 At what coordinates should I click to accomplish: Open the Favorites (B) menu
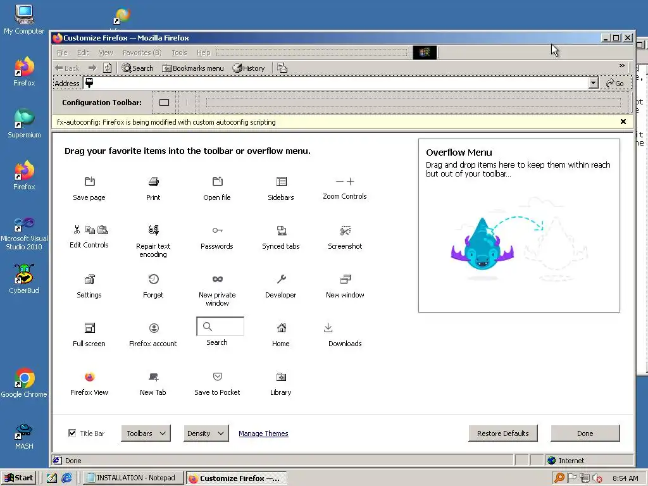[142, 53]
